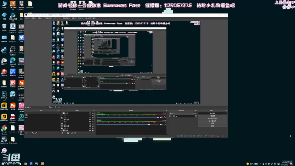This screenshot has width=295, height=166.
Task: Add a new source with the plus icon
Action: click(62, 133)
